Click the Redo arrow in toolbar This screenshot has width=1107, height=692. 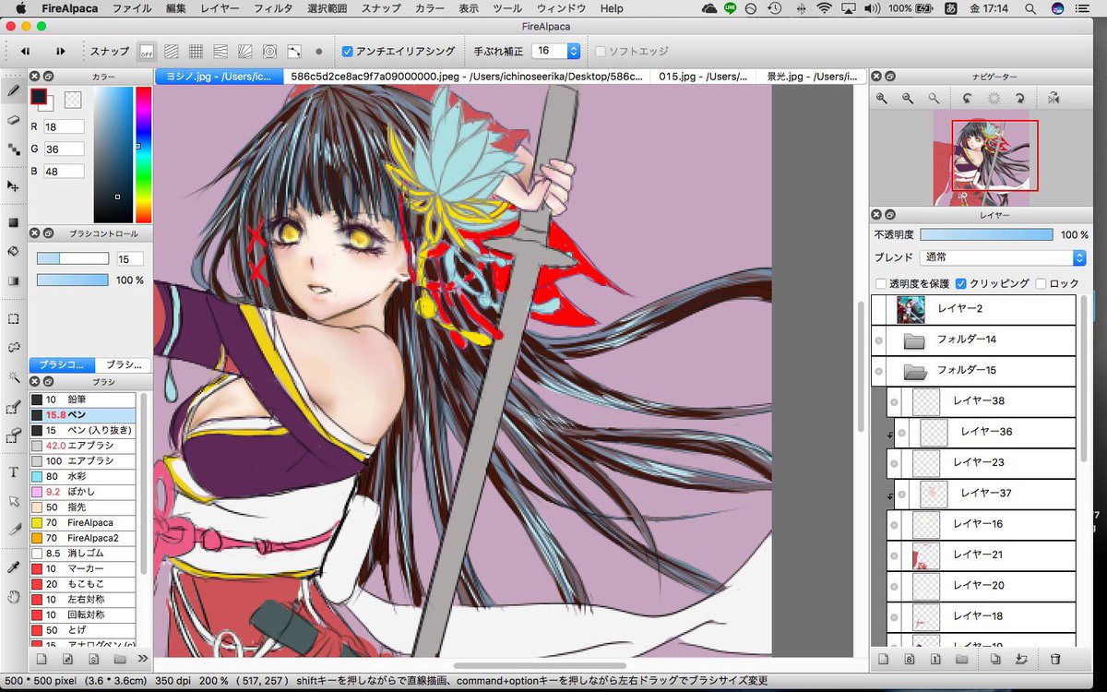click(x=60, y=52)
